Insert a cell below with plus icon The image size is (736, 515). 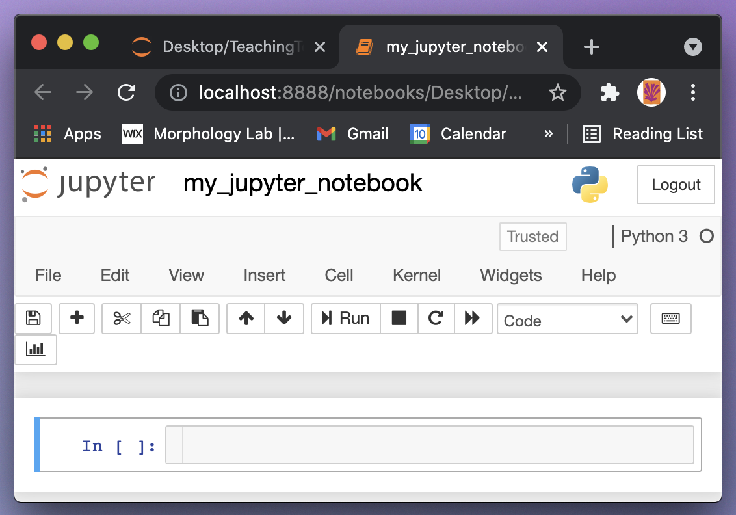pos(77,318)
